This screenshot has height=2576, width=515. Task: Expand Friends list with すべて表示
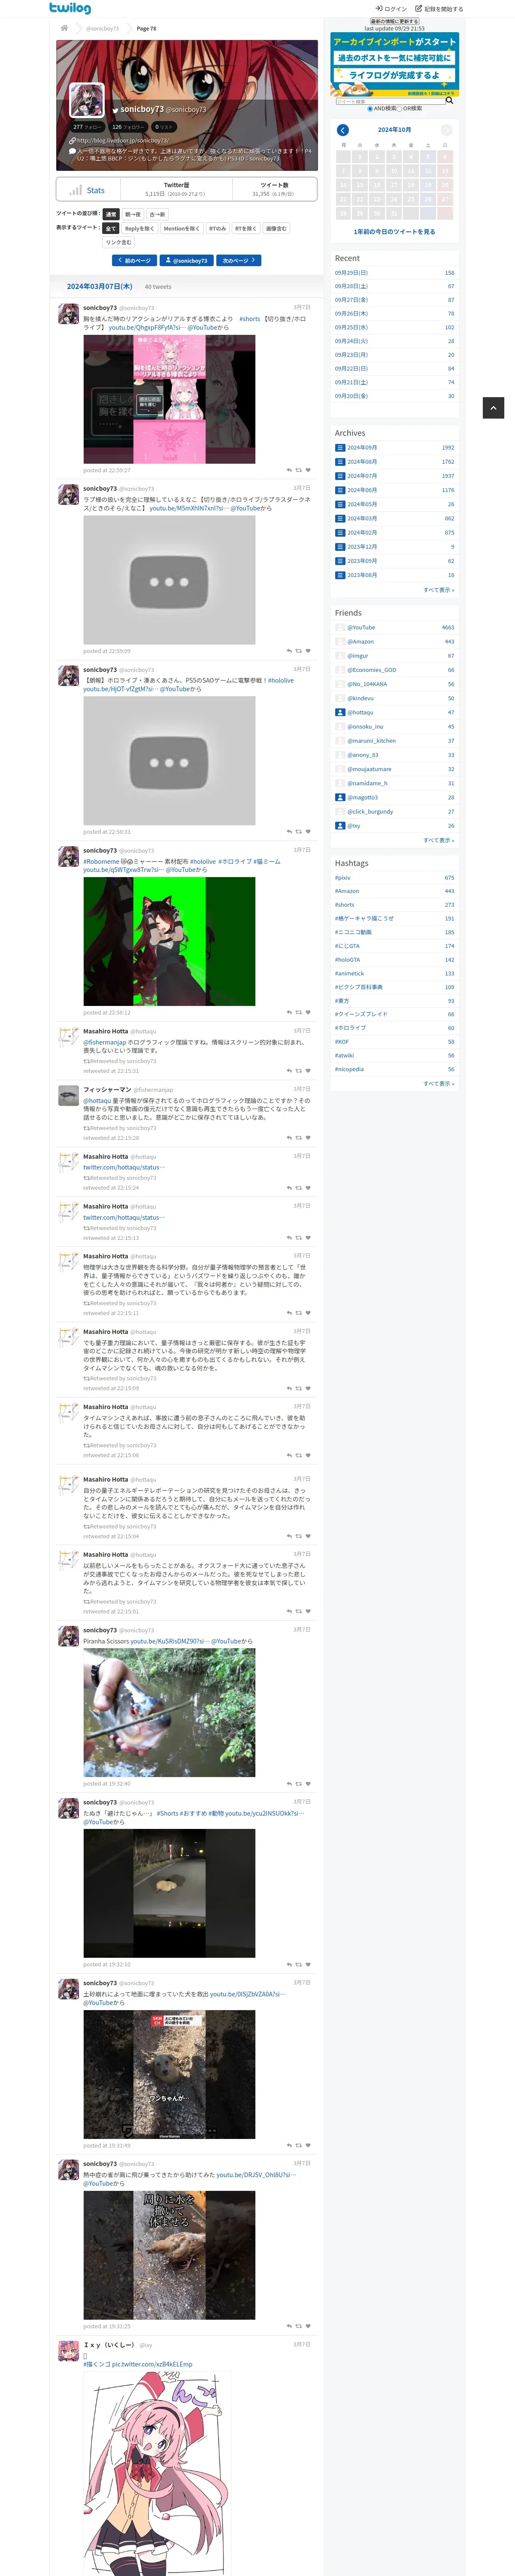pos(438,840)
